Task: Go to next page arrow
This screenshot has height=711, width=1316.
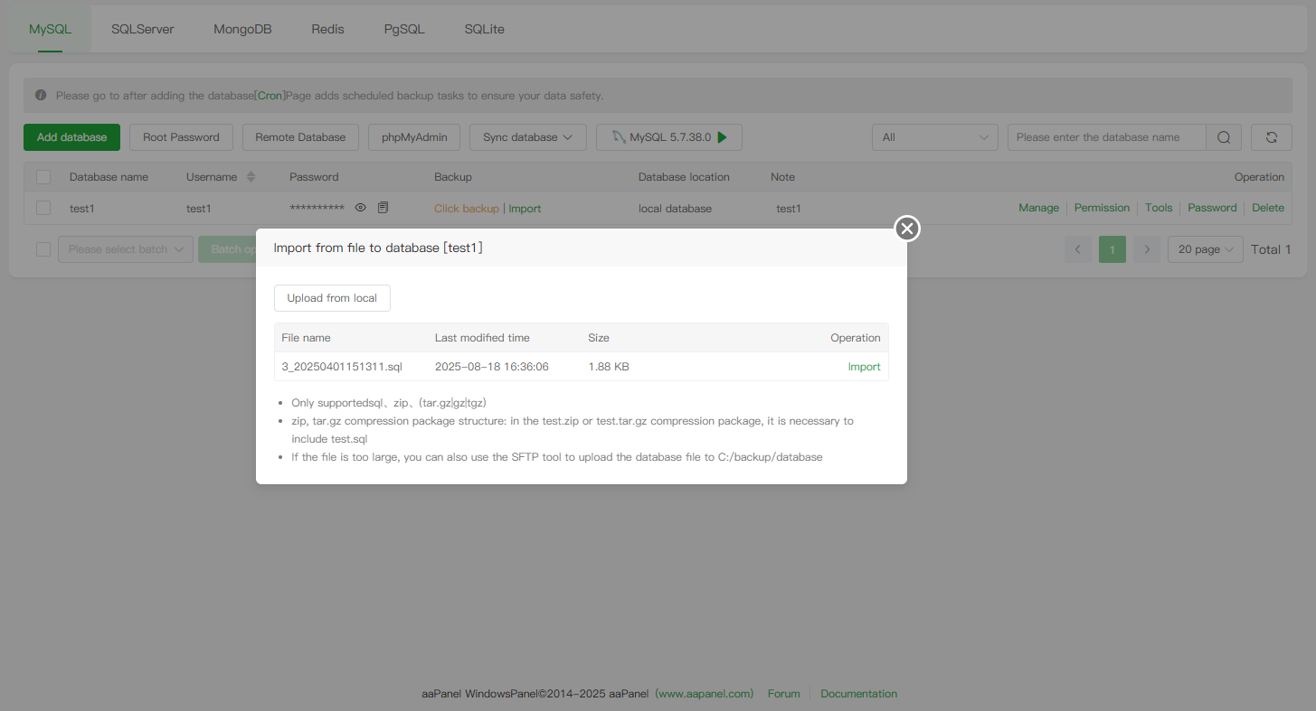Action: pyautogui.click(x=1146, y=249)
